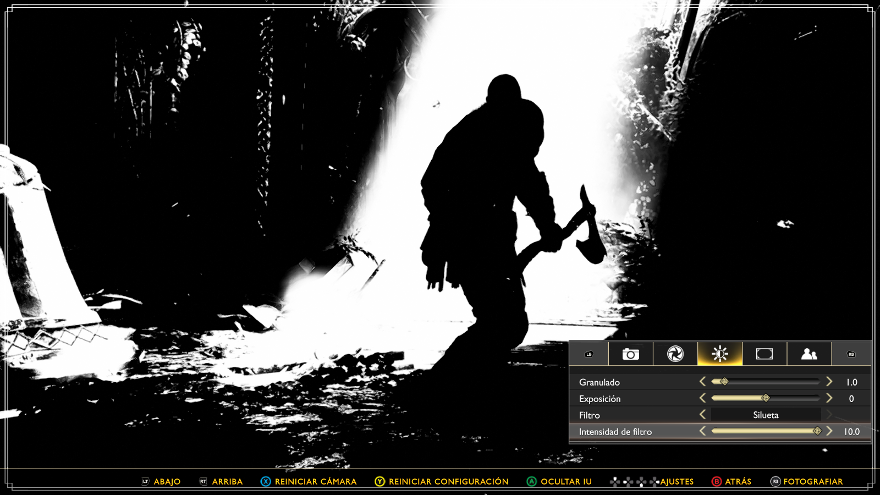The height and width of the screenshot is (495, 880).
Task: Open the vignette frame tab
Action: point(764,354)
